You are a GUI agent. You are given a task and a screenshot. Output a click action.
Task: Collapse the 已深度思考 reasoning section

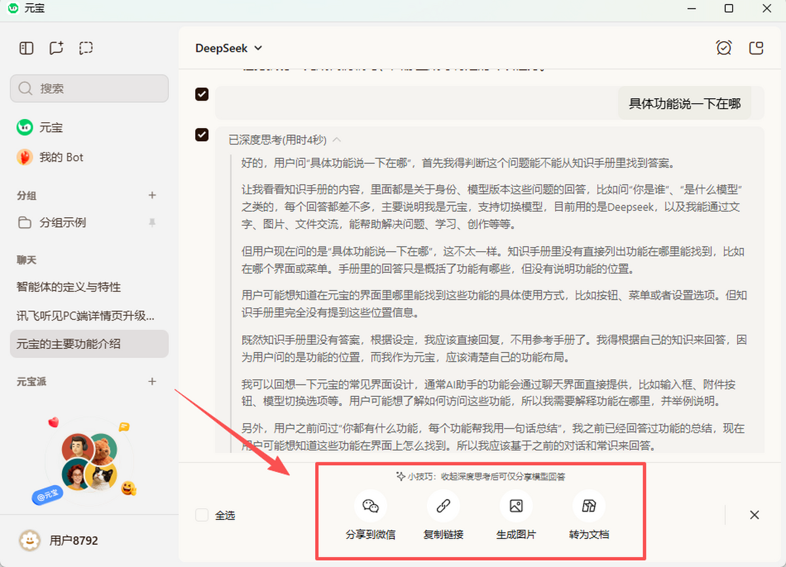(337, 139)
